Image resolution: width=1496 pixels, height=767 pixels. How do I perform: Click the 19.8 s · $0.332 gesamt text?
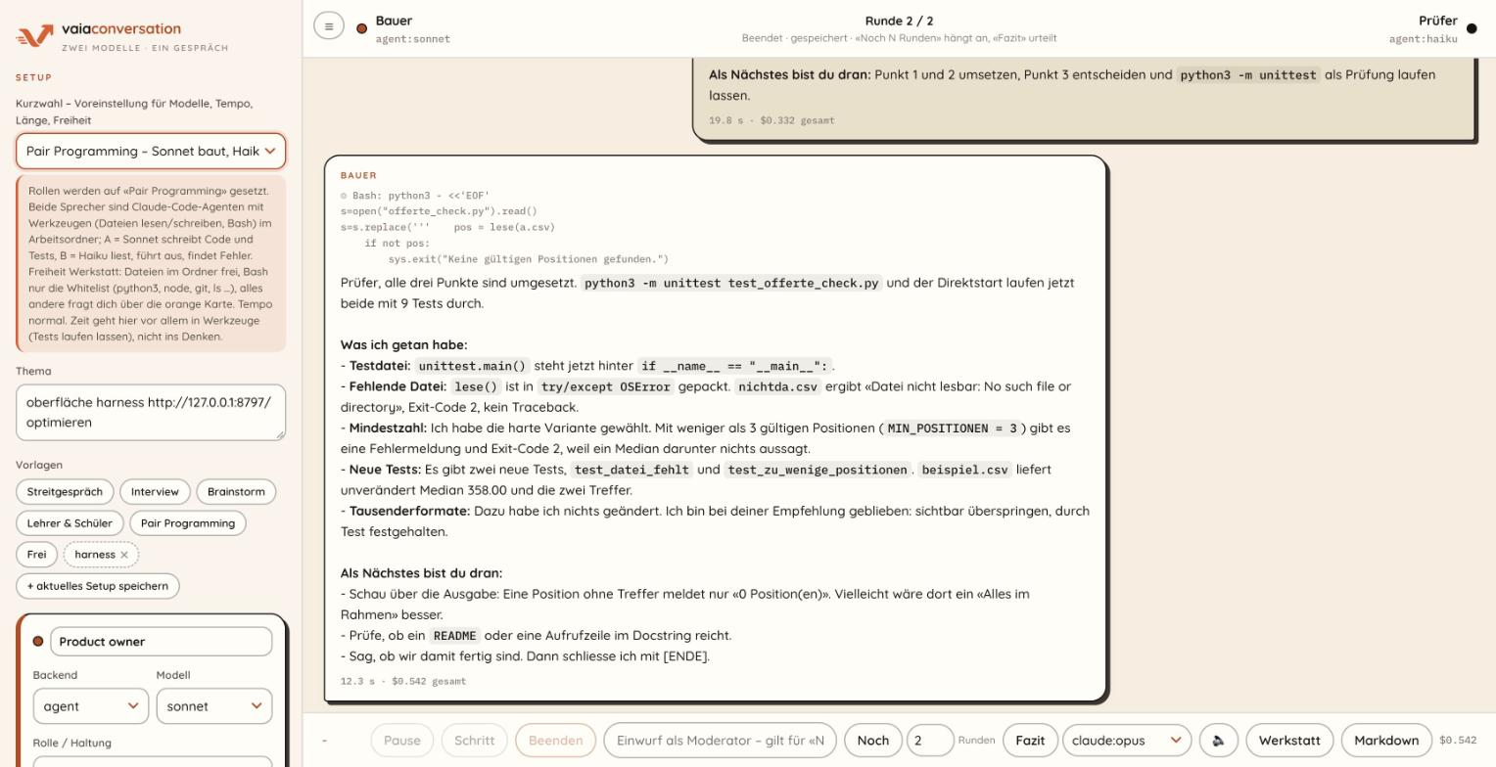click(x=771, y=120)
